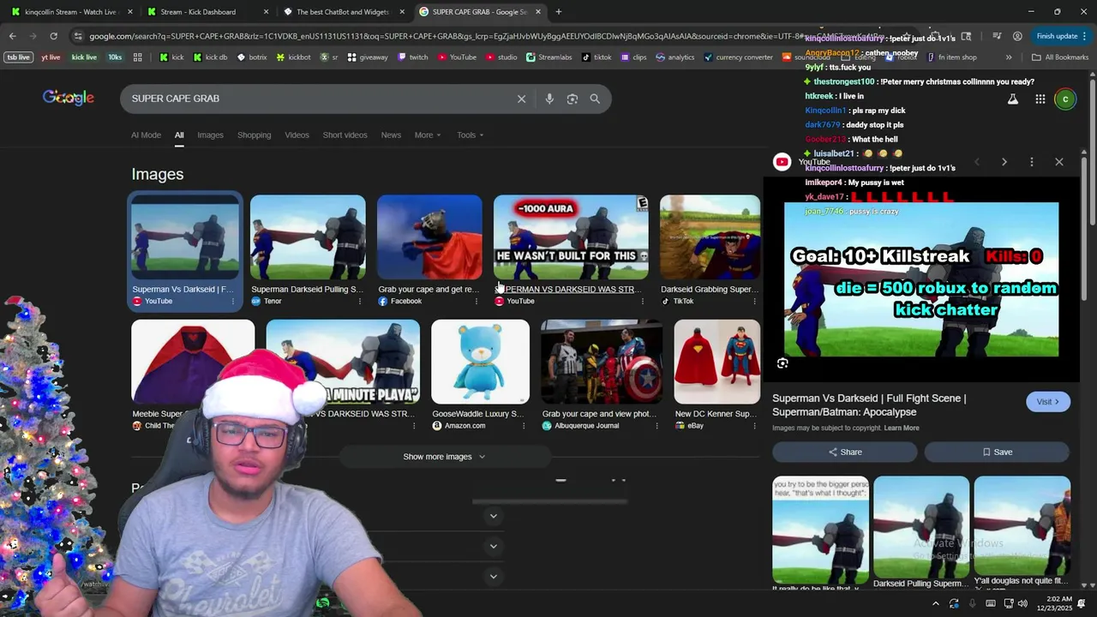Switch to Videos search tab
1097x617 pixels.
(297, 135)
